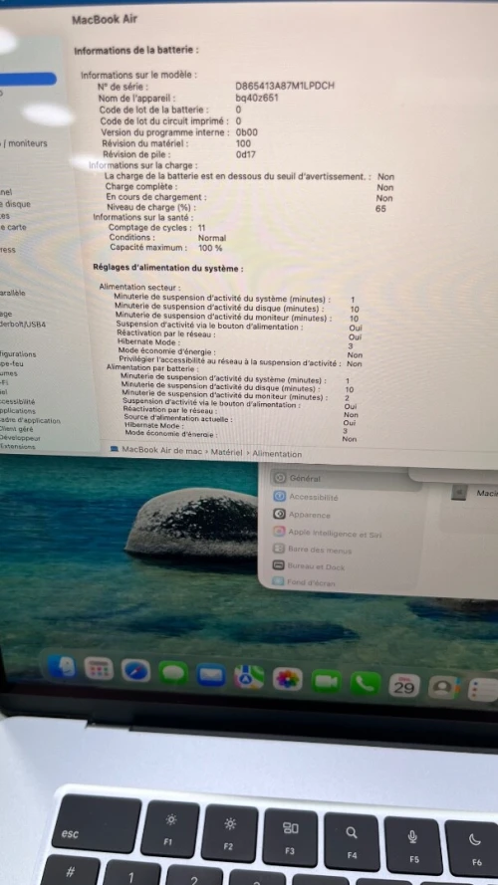Click the Fond d'écran icon
This screenshot has width=498, height=885.
pyautogui.click(x=278, y=581)
